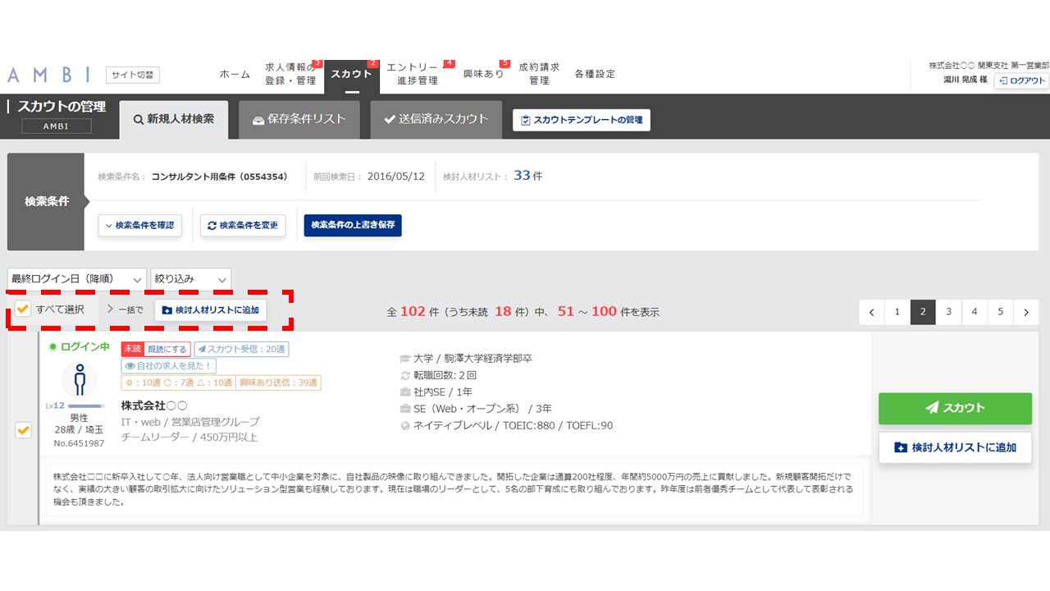Open 最終ログイン日（降順） sort dropdown
Screen dimensions: 1050x591
coord(77,279)
